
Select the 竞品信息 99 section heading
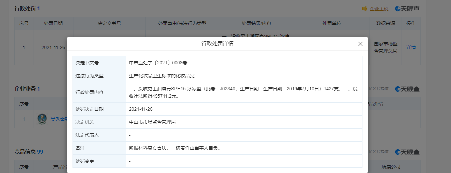pos(29,152)
